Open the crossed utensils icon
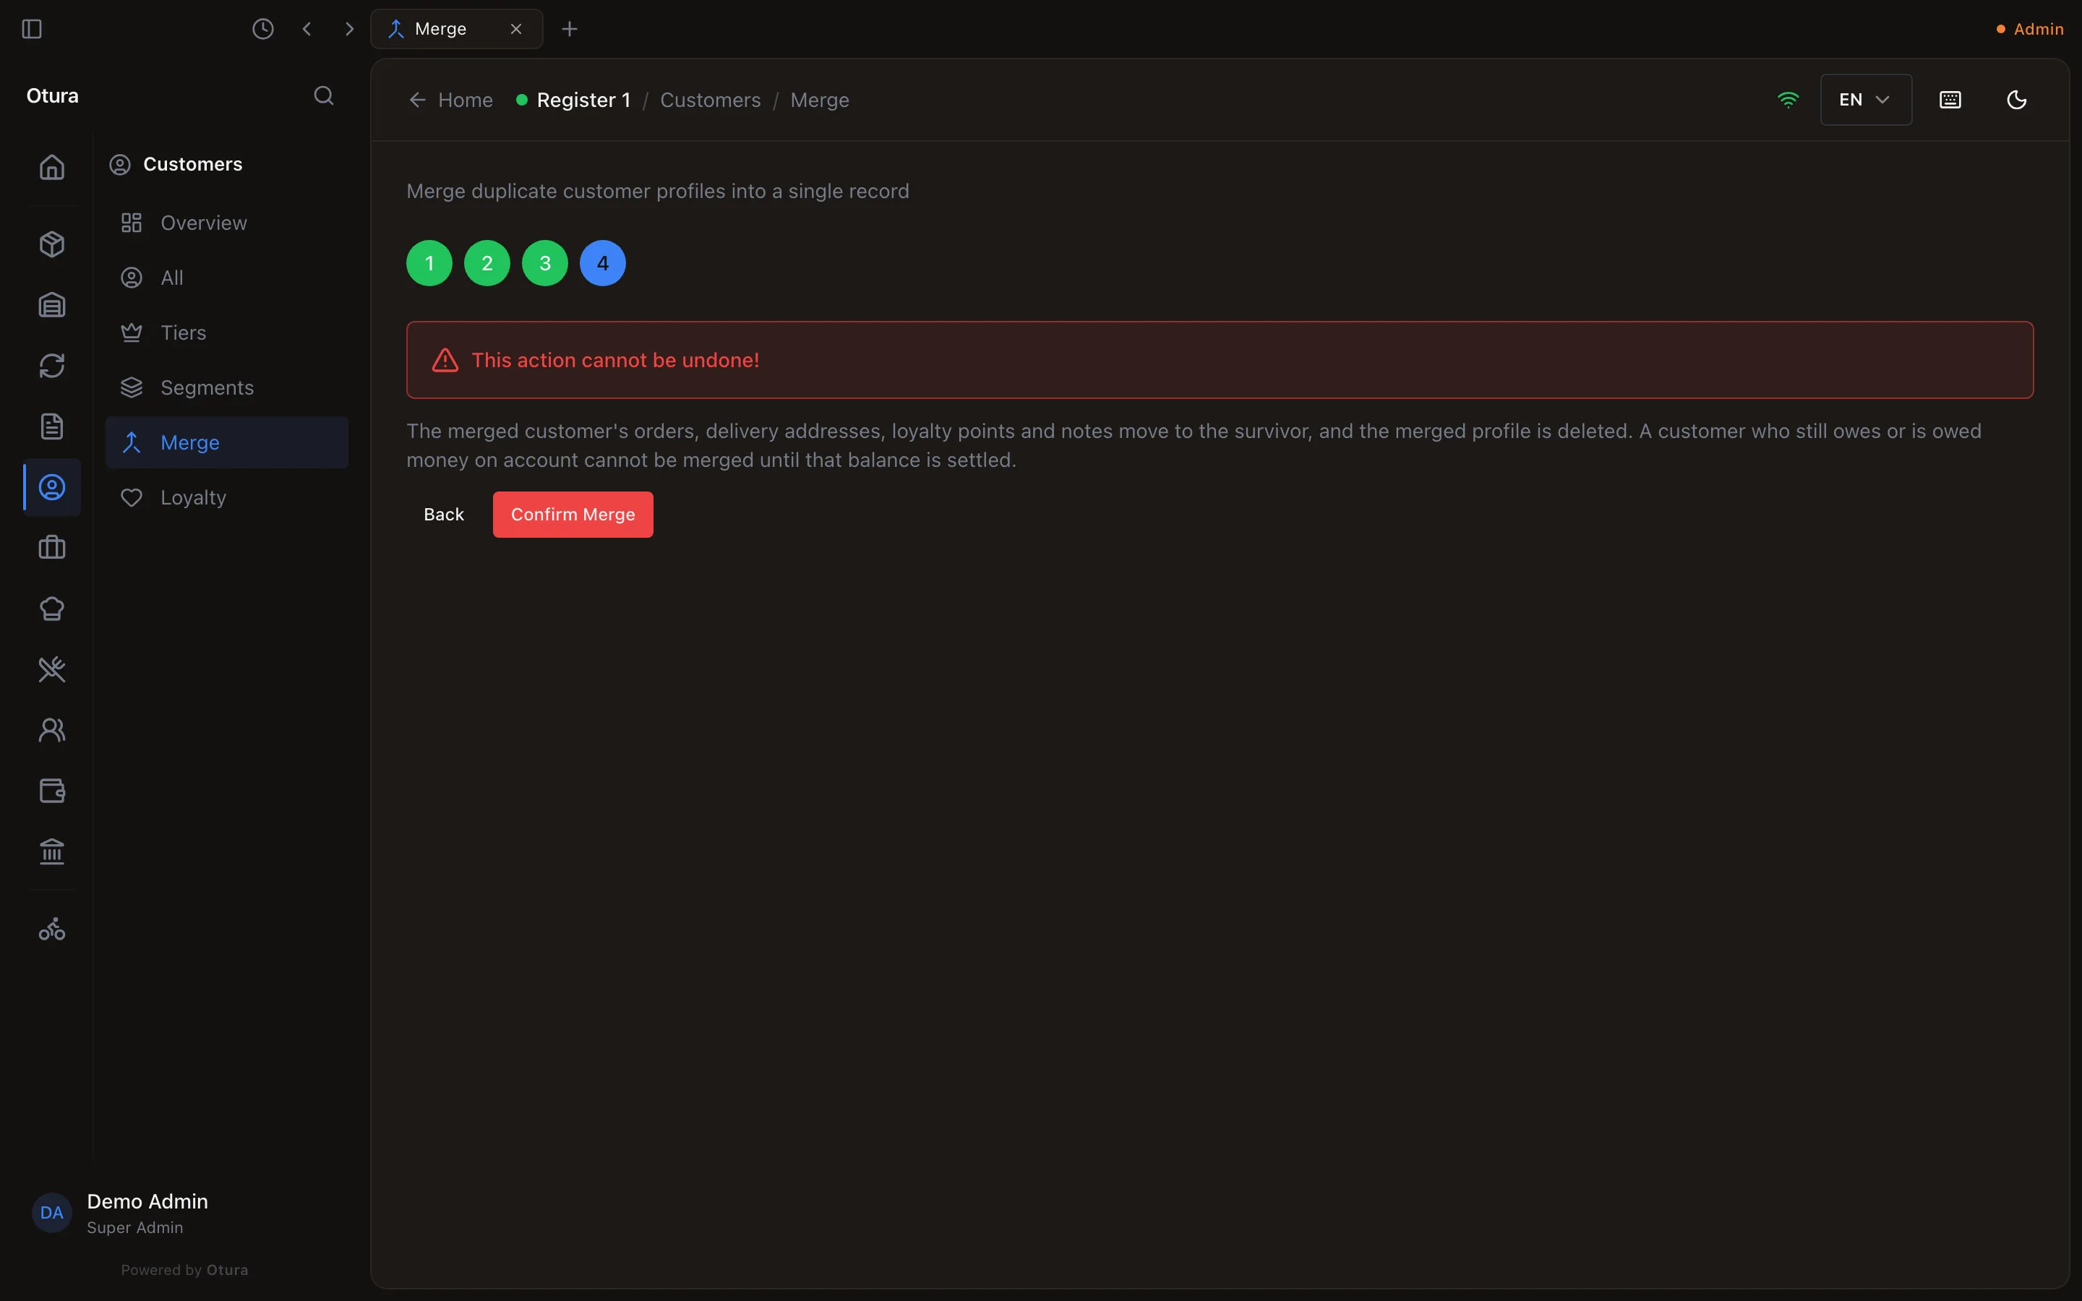 point(53,669)
